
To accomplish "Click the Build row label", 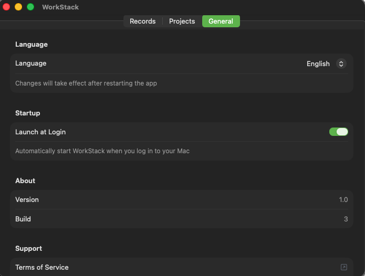I will coord(23,219).
